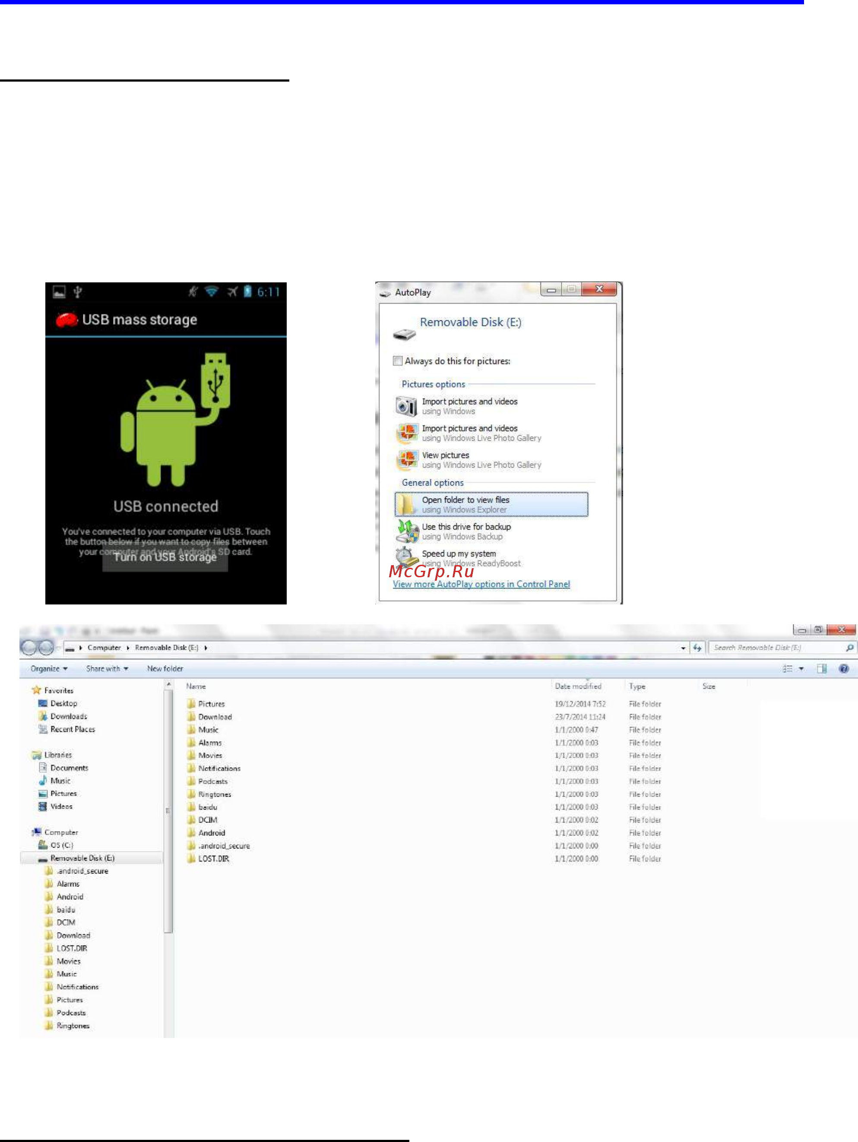This screenshot has height=1142, width=858.
Task: Select the DCIM folder icon in file list
Action: tap(191, 820)
